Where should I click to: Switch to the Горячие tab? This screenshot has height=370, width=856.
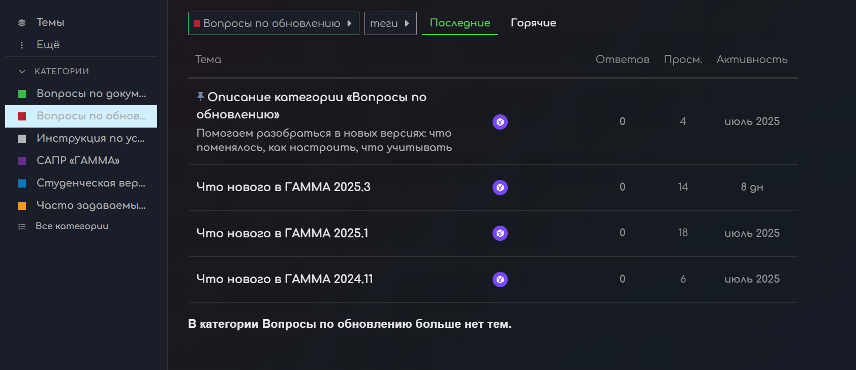(x=533, y=23)
